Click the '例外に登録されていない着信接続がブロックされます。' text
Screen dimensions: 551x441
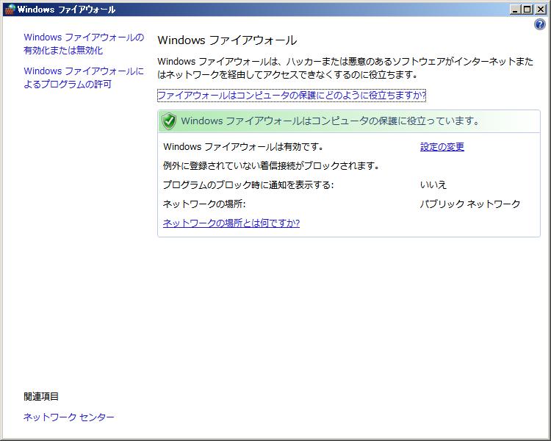[x=271, y=165]
